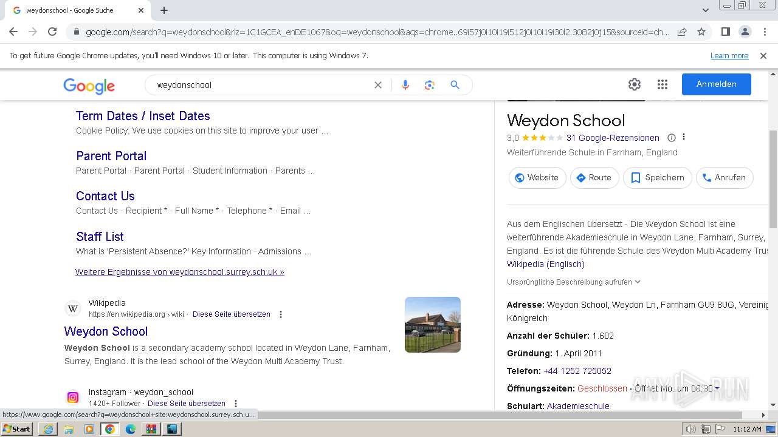Click the browser back arrow
Image resolution: width=778 pixels, height=437 pixels.
(x=13, y=32)
